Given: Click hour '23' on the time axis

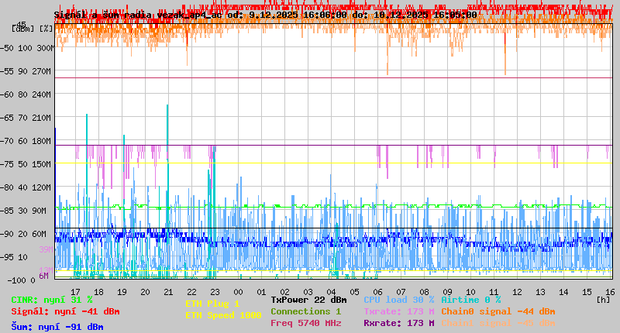Looking at the screenshot, I should [215, 292].
